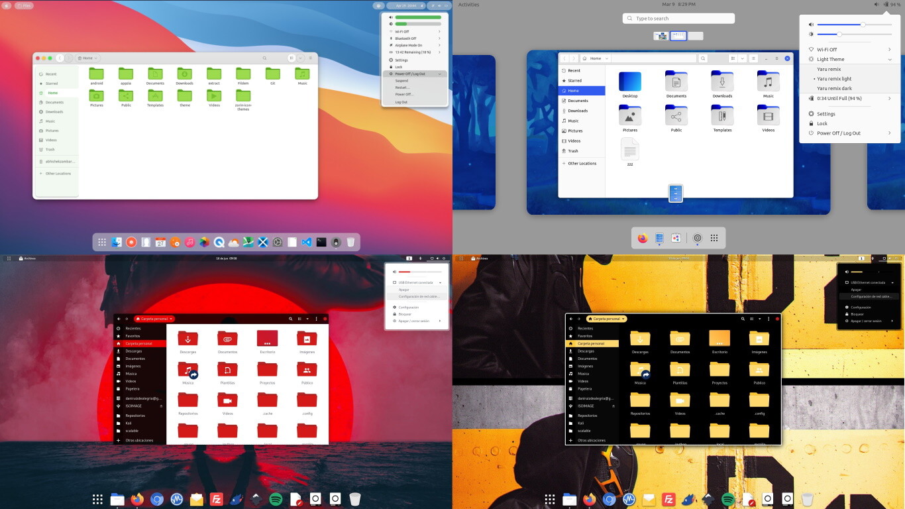Open the pink music app in the macOS-style dock
The height and width of the screenshot is (509, 905).
click(x=189, y=243)
